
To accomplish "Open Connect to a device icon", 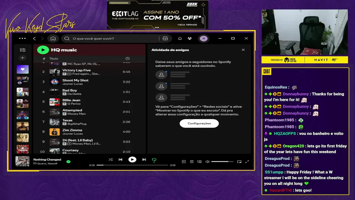I will (199, 162).
